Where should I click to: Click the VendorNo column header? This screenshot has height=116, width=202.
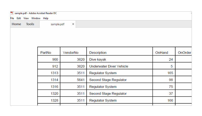click(71, 53)
